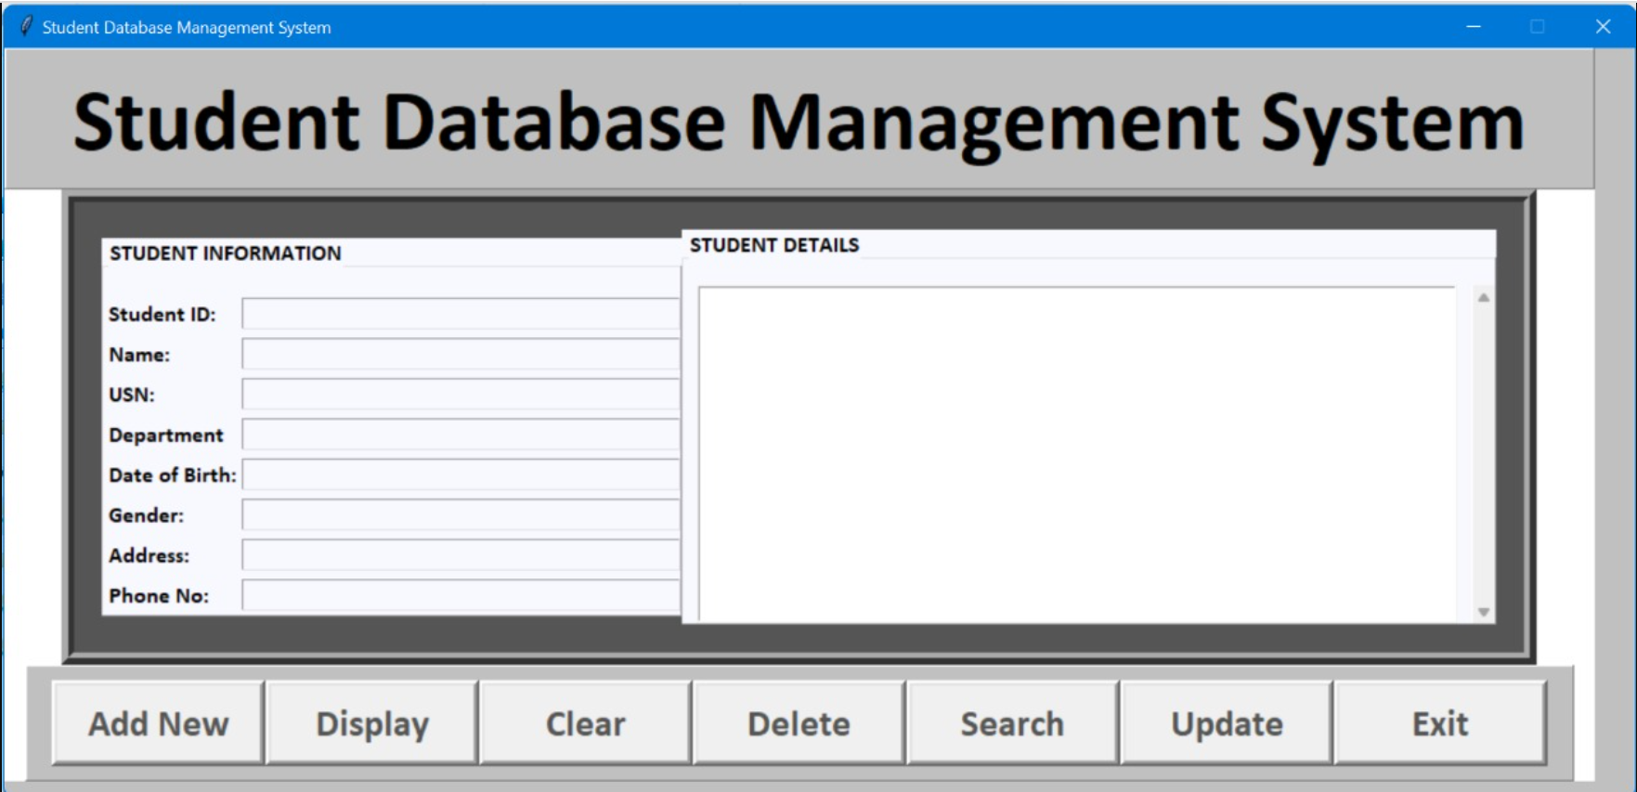
Task: Click the 'Phone No:' label
Action: pyautogui.click(x=159, y=595)
